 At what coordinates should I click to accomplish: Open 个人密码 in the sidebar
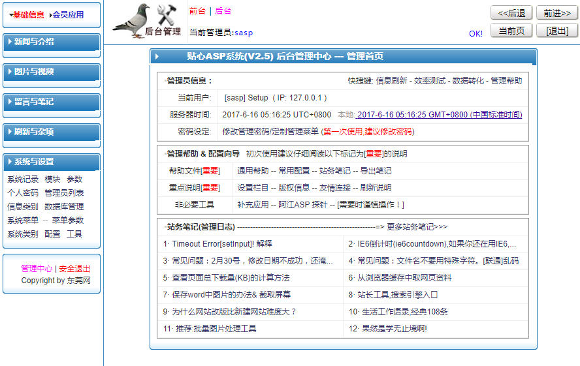point(23,193)
